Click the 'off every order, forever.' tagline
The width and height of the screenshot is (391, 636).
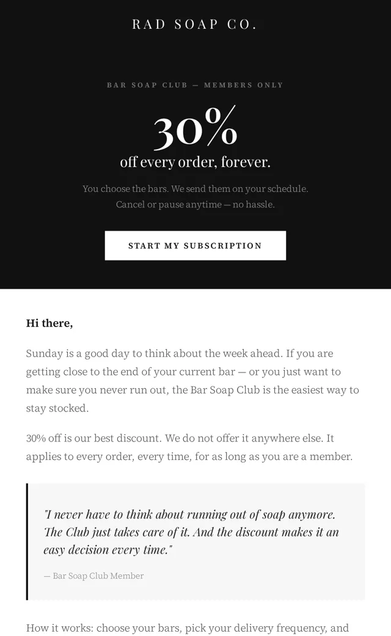click(195, 162)
